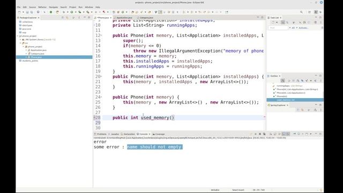343x193 pixels.
Task: Click the Save All toolbar icon
Action: (32, 12)
